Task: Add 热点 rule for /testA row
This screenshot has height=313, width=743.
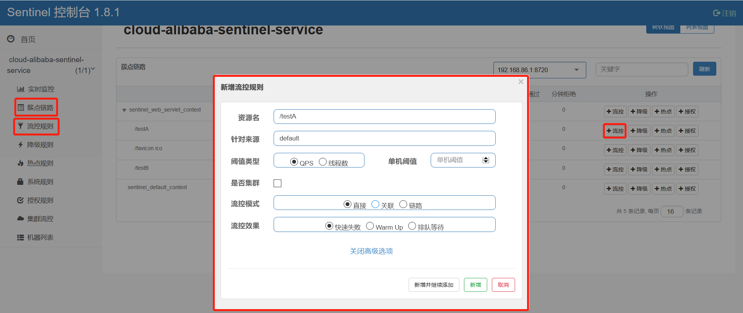Action: point(663,131)
